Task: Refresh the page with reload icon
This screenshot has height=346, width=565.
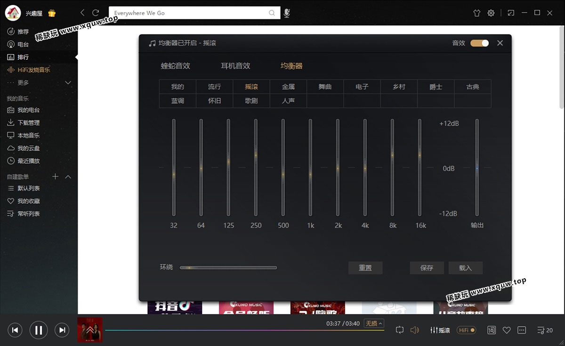Action: tap(96, 13)
